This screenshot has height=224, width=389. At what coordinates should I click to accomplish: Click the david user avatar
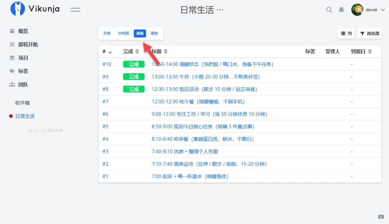(x=357, y=10)
